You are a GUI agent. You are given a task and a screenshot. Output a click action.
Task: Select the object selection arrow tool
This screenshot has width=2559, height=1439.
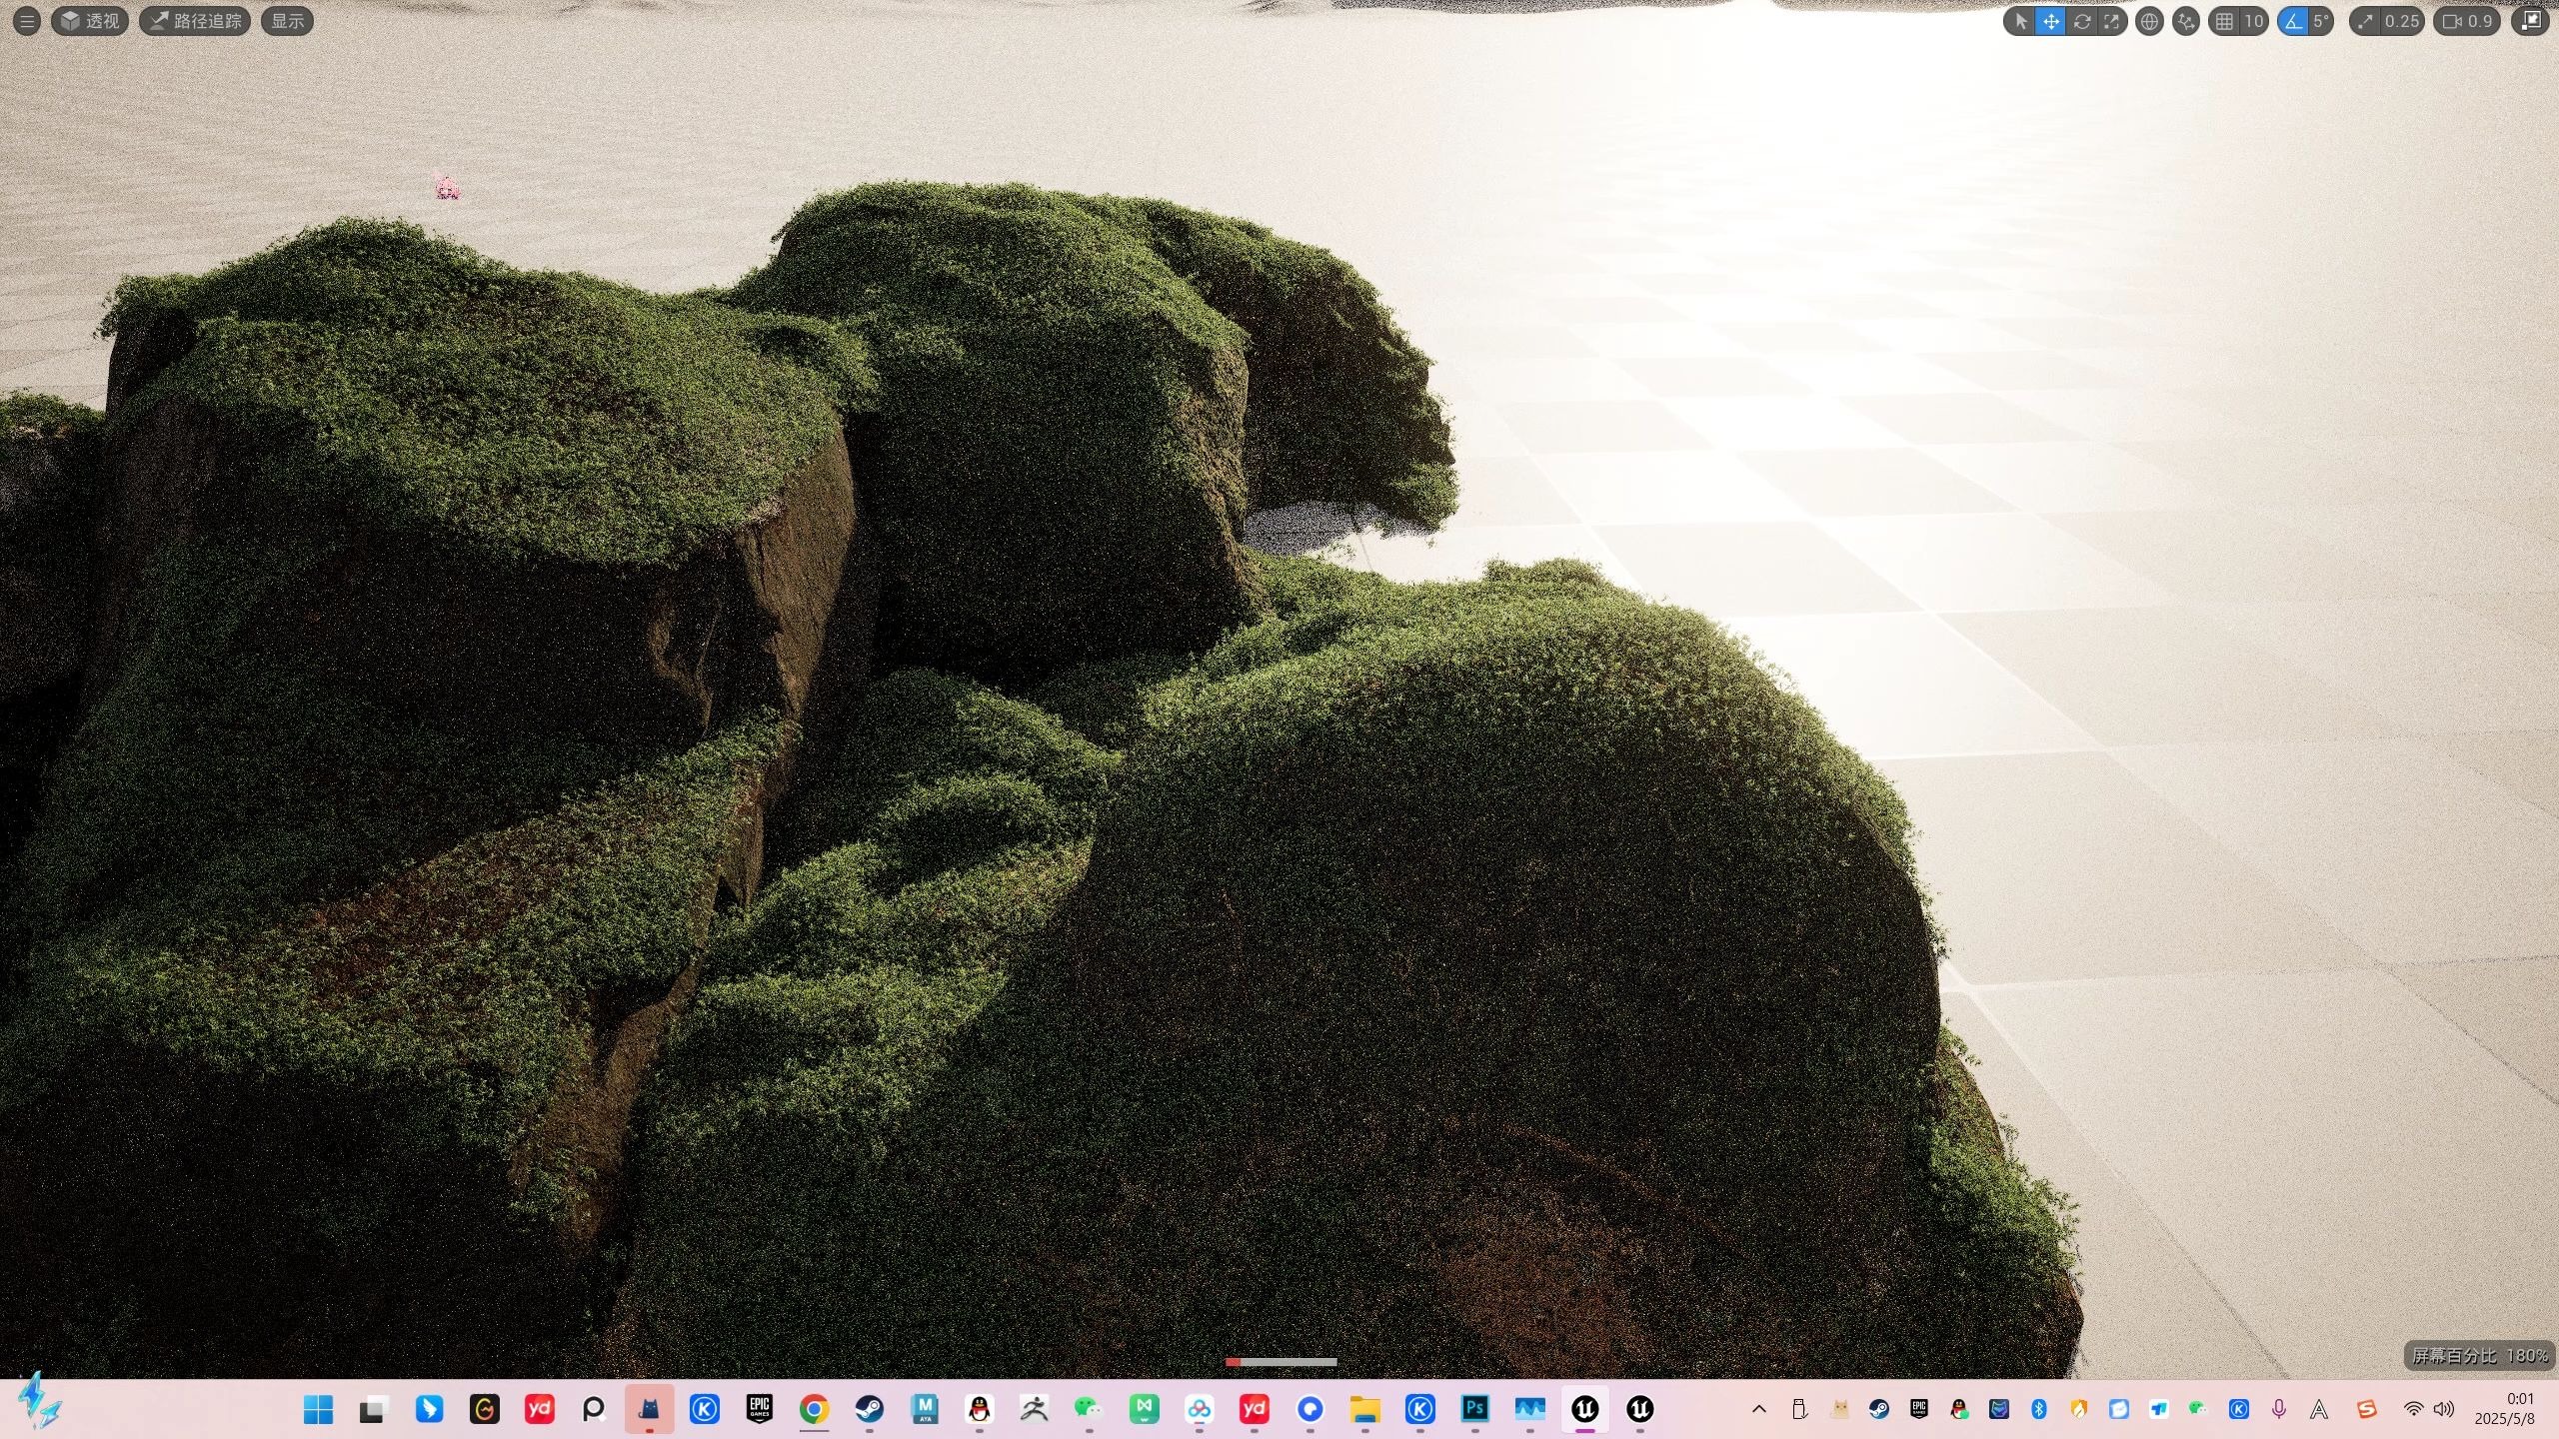2020,21
